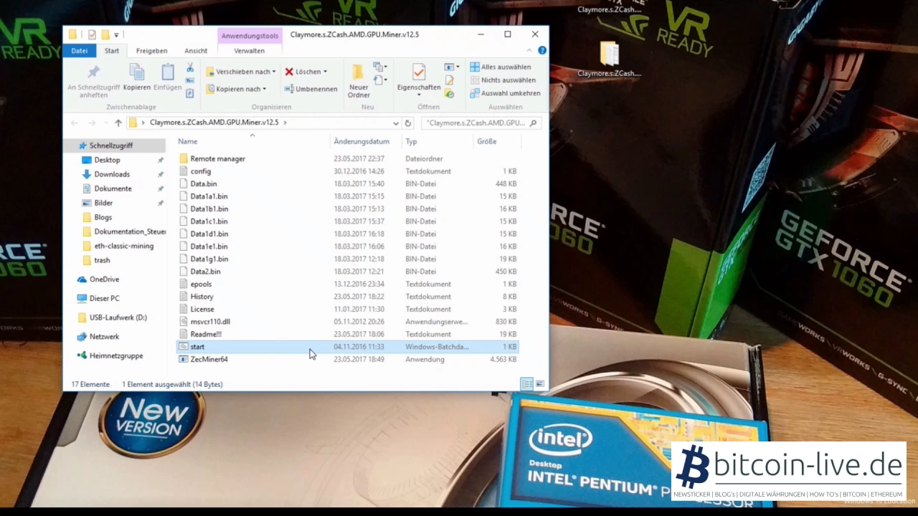Click the scissors cut icon in ribbon
This screenshot has width=918, height=516.
(x=190, y=67)
